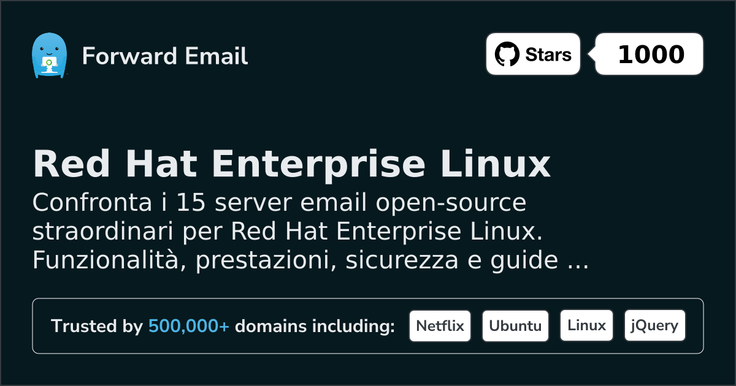
Task: Click the "Trusted by" text
Action: pos(97,327)
